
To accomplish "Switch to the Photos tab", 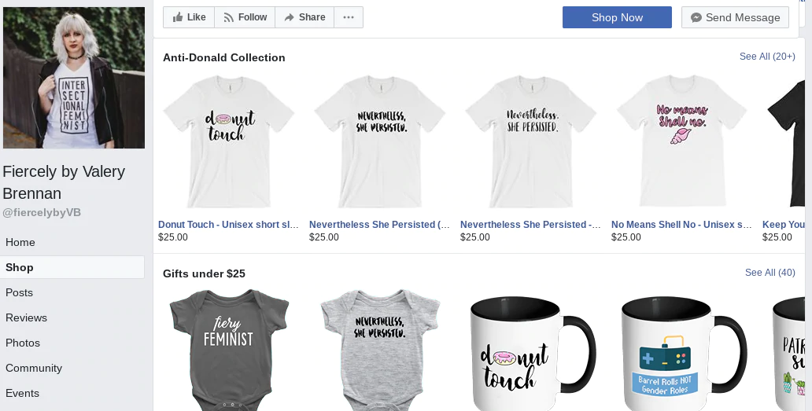I will pyautogui.click(x=23, y=343).
